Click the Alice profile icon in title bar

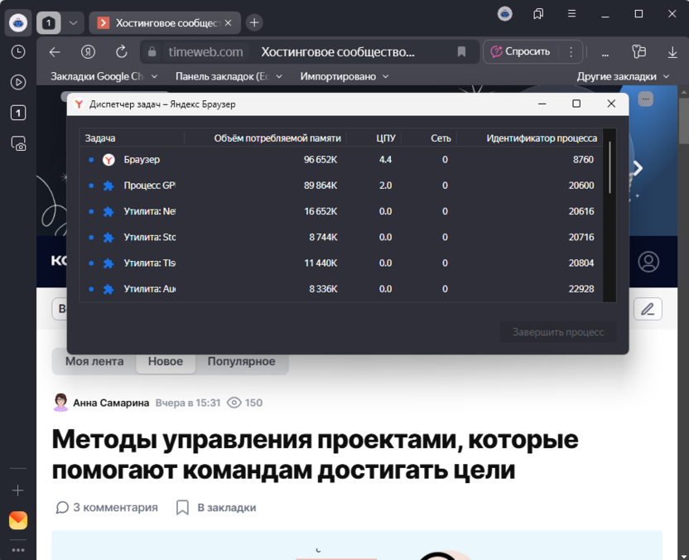coord(505,14)
